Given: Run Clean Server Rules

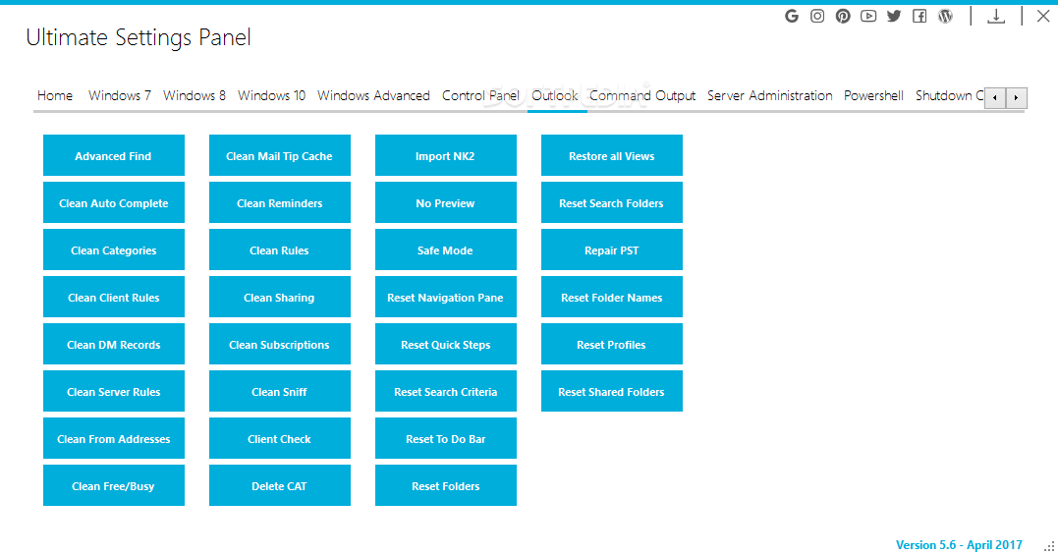Looking at the screenshot, I should (x=113, y=391).
